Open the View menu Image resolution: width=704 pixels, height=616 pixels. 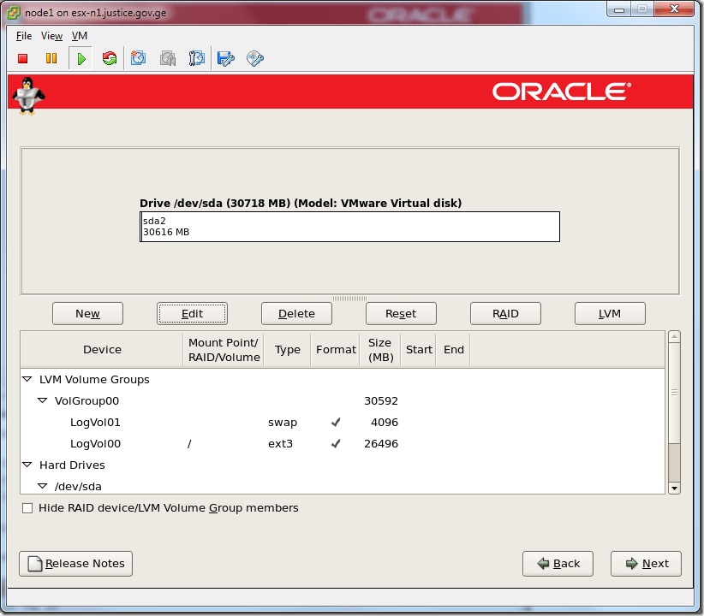(51, 36)
